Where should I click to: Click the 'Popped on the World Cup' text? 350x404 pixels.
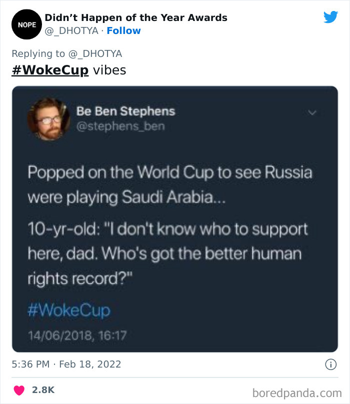click(170, 172)
